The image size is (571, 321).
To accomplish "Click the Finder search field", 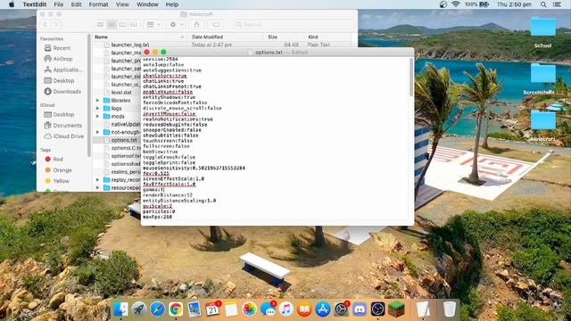I will (294, 24).
